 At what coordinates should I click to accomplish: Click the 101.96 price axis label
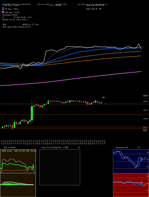point(145,119)
